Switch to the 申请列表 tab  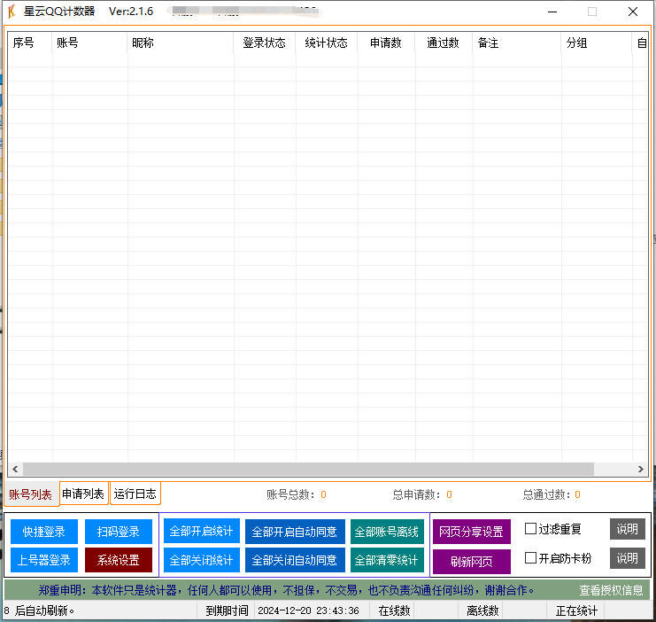[x=83, y=494]
